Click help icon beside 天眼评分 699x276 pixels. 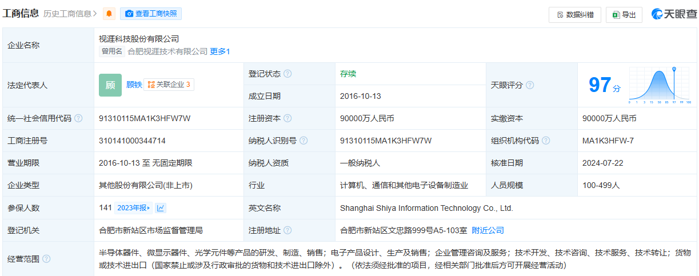[x=530, y=85]
